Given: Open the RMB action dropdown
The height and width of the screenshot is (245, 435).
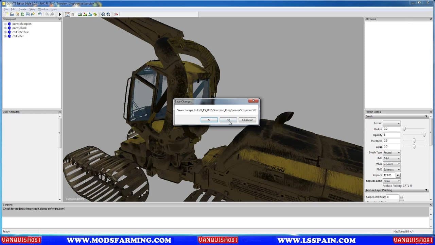Looking at the screenshot, I should pyautogui.click(x=391, y=169).
